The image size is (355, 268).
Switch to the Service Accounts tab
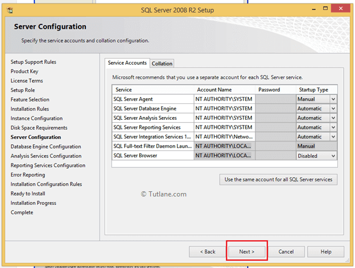point(127,63)
